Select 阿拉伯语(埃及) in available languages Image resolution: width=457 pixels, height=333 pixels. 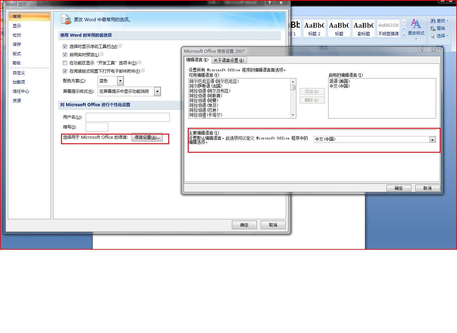[x=204, y=105]
